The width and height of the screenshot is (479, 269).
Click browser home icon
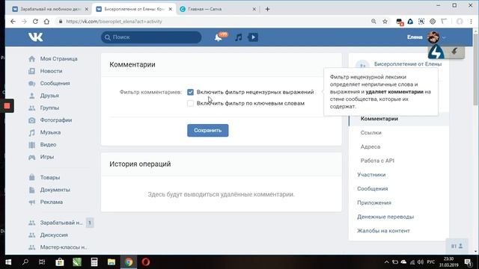click(x=46, y=22)
